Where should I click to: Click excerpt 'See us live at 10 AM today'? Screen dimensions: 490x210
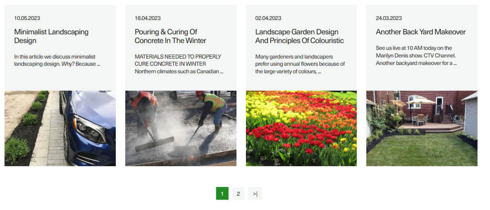pyautogui.click(x=416, y=55)
